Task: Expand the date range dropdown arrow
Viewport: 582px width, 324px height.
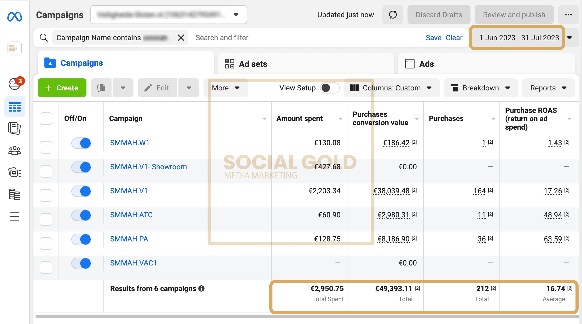Action: tap(570, 38)
